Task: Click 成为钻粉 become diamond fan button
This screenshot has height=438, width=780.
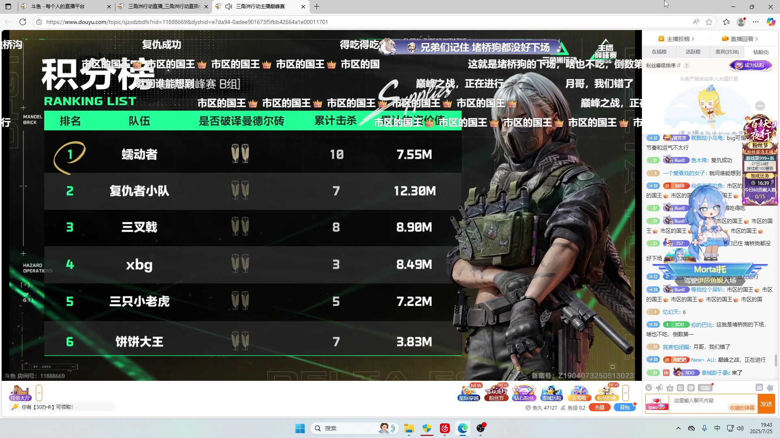Action: coord(751,65)
